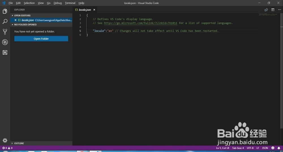Screen dimensions: 283x152
Task: Expand the Outline section
Action: point(41,143)
